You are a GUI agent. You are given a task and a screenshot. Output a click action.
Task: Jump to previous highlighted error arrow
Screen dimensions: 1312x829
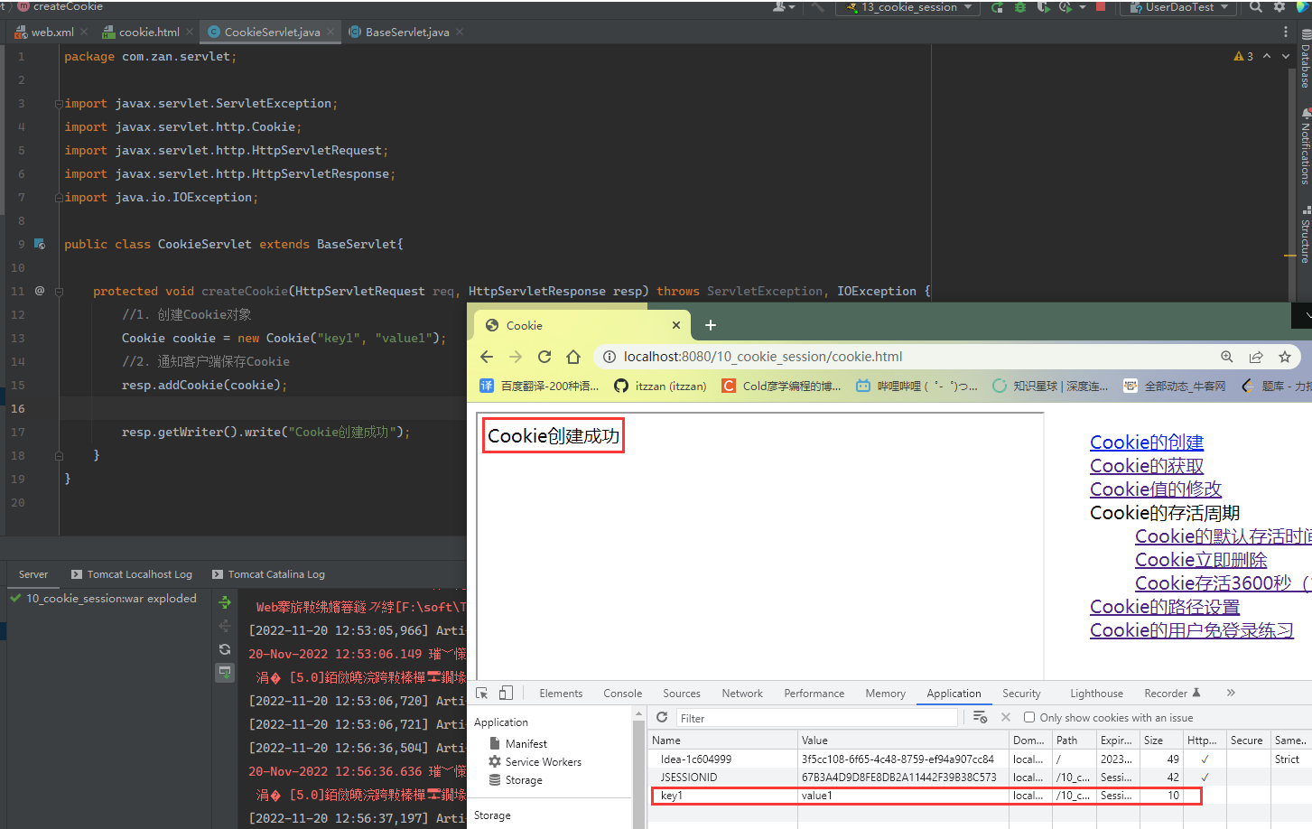coord(1267,56)
